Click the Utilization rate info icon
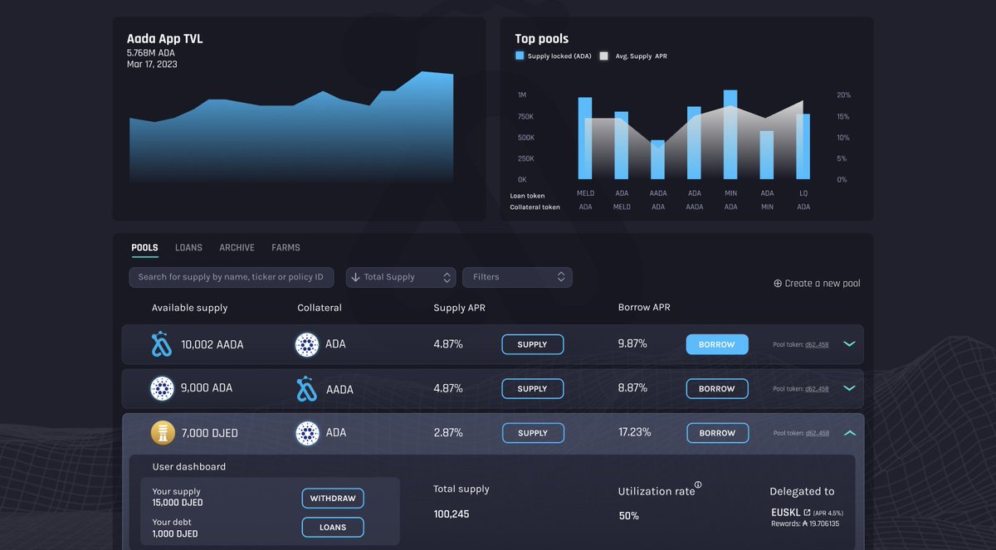 click(x=698, y=485)
